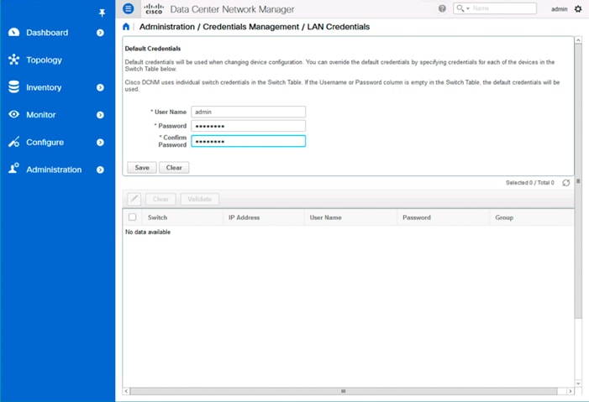Screen dimensions: 589x402
Task: Clear the default credentials form
Action: click(174, 167)
